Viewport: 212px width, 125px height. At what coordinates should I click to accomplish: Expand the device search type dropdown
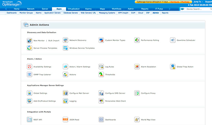pos(183,9)
